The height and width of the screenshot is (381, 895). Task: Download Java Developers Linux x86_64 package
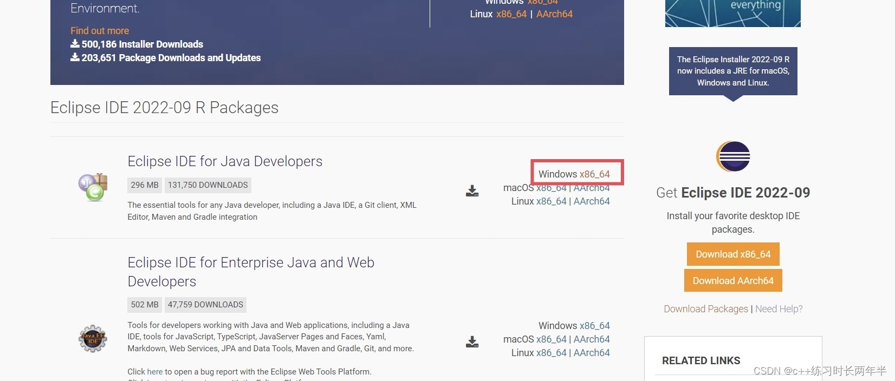(552, 201)
